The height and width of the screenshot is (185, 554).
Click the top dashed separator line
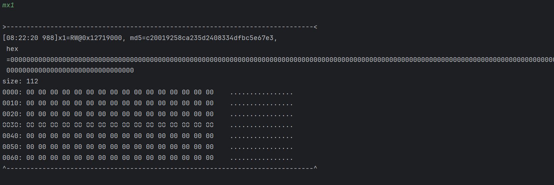coord(160,27)
